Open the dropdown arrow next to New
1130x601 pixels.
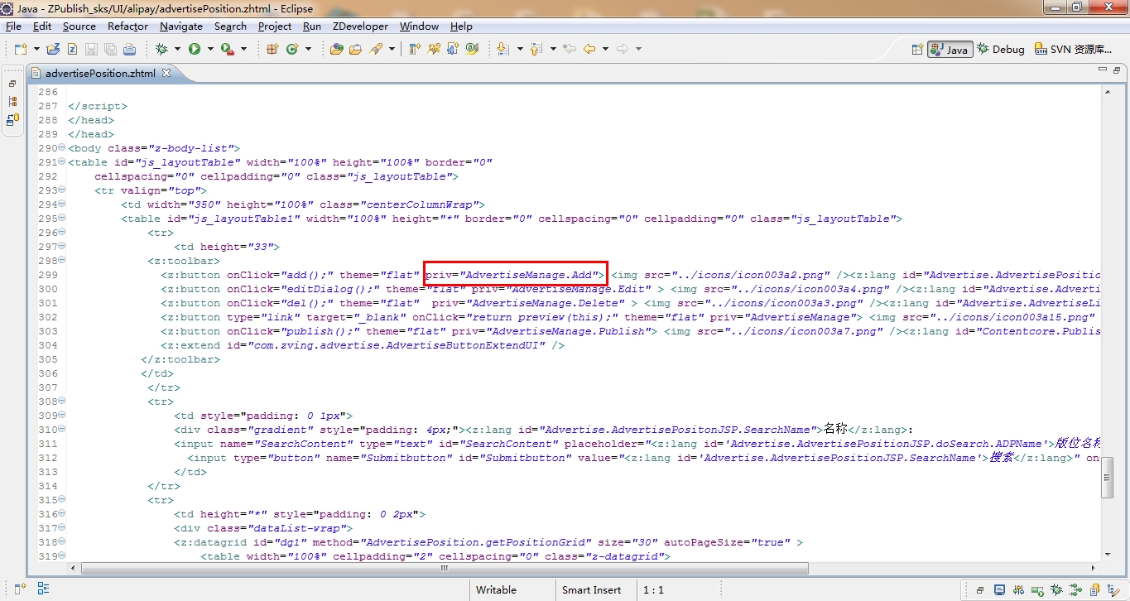[x=36, y=49]
